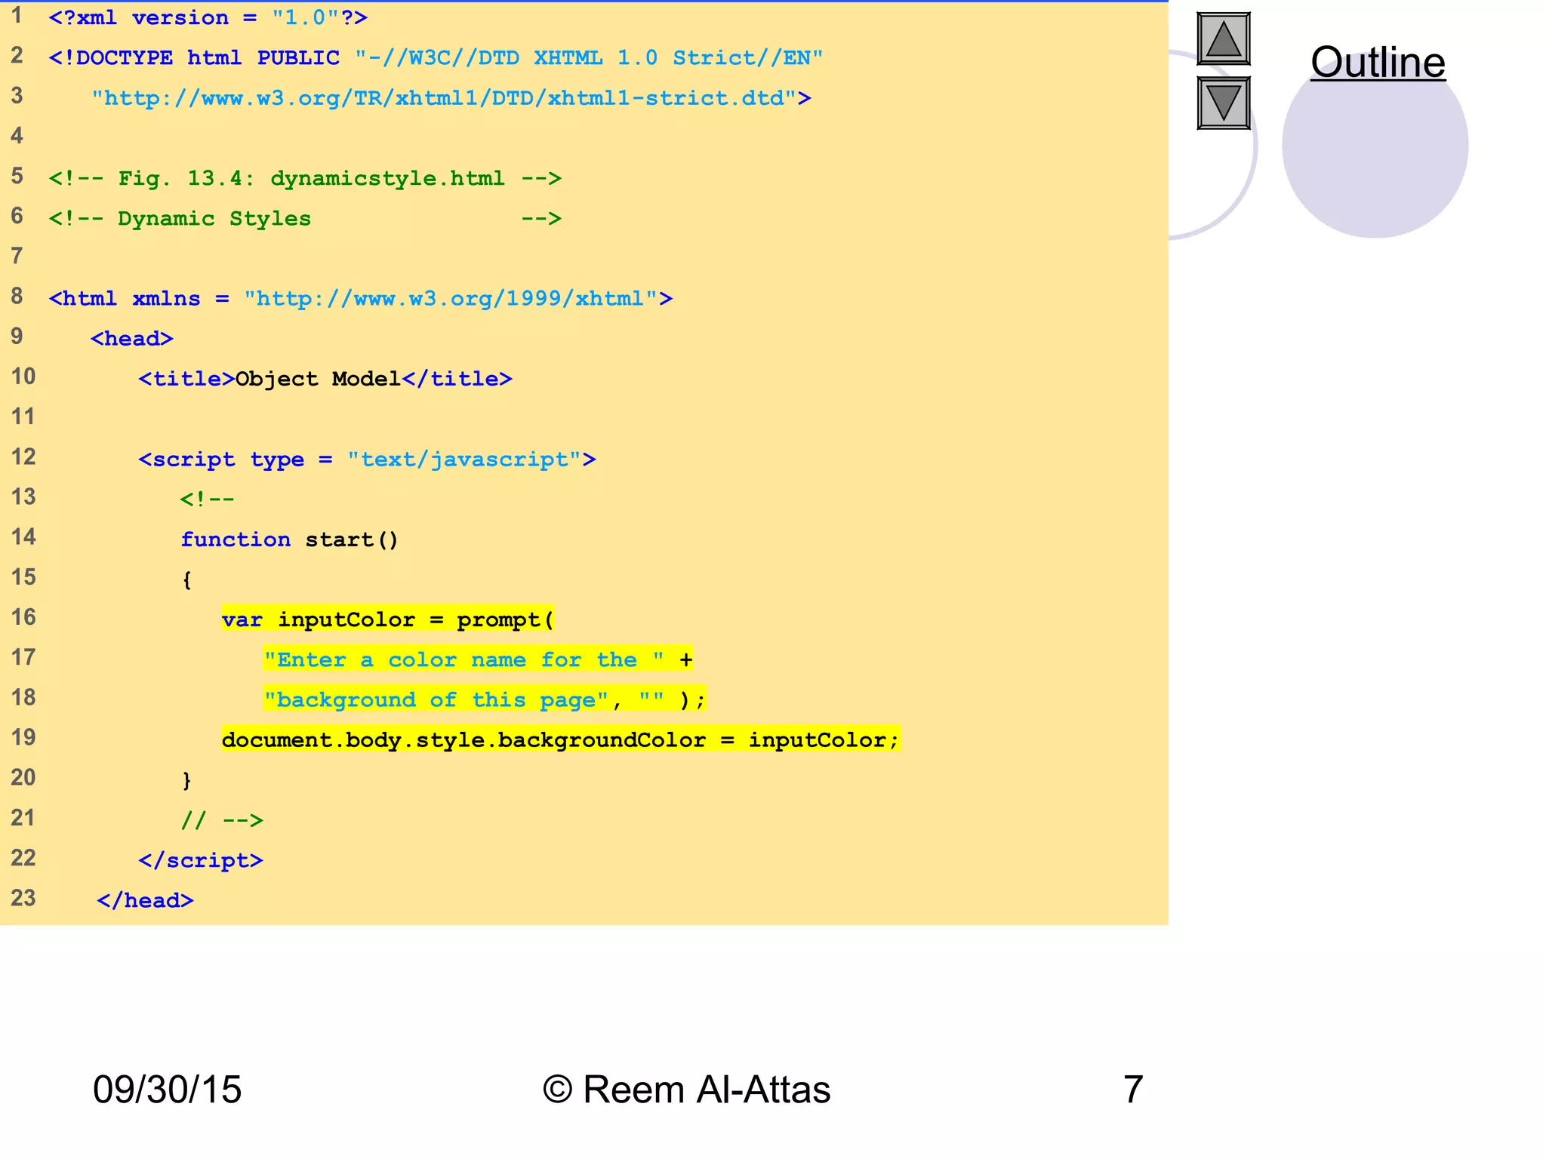This screenshot has width=1546, height=1159.
Task: Click the "Enter a color name" string
Action: click(x=463, y=660)
